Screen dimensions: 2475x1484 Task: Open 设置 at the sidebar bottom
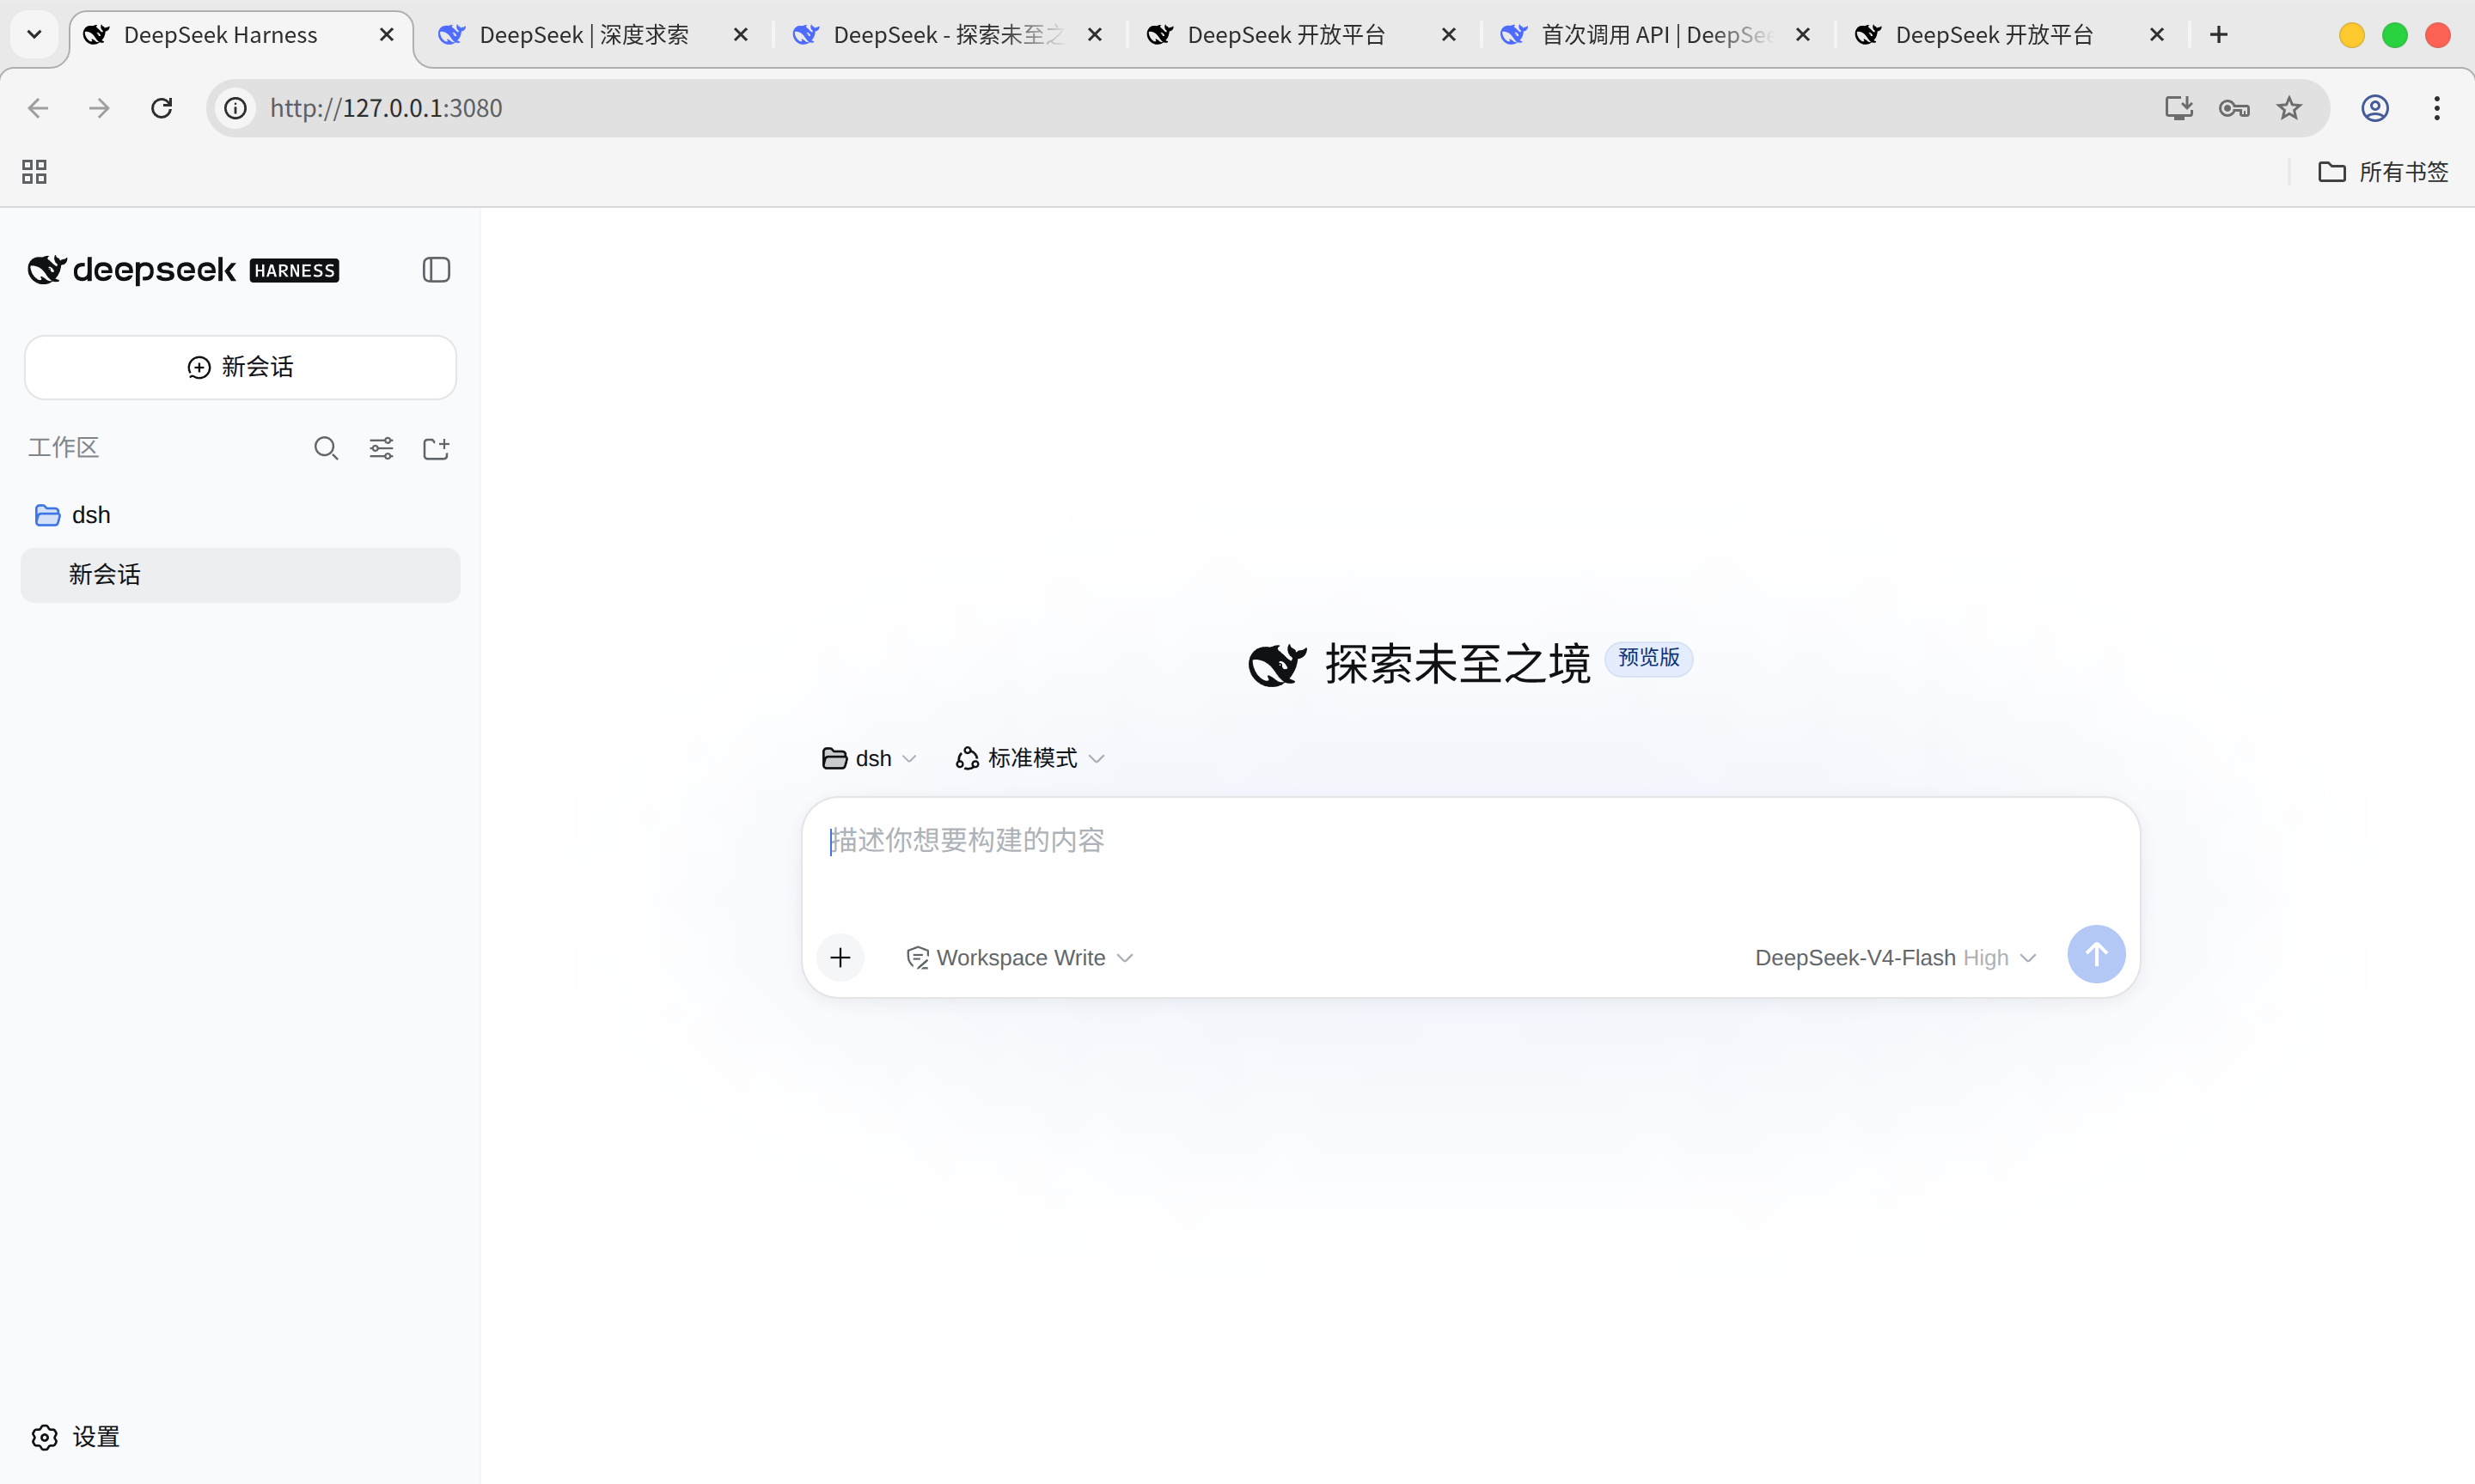(x=76, y=1437)
